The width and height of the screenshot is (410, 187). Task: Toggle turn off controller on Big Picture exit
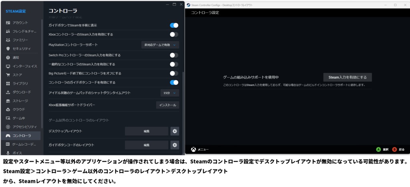coord(174,73)
